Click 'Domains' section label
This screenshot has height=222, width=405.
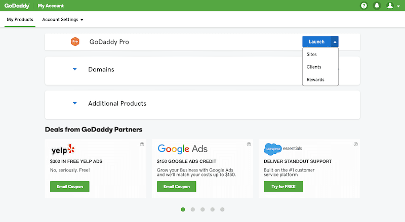coord(101,69)
